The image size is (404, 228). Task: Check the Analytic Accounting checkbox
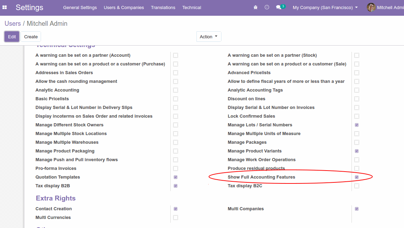(x=176, y=90)
